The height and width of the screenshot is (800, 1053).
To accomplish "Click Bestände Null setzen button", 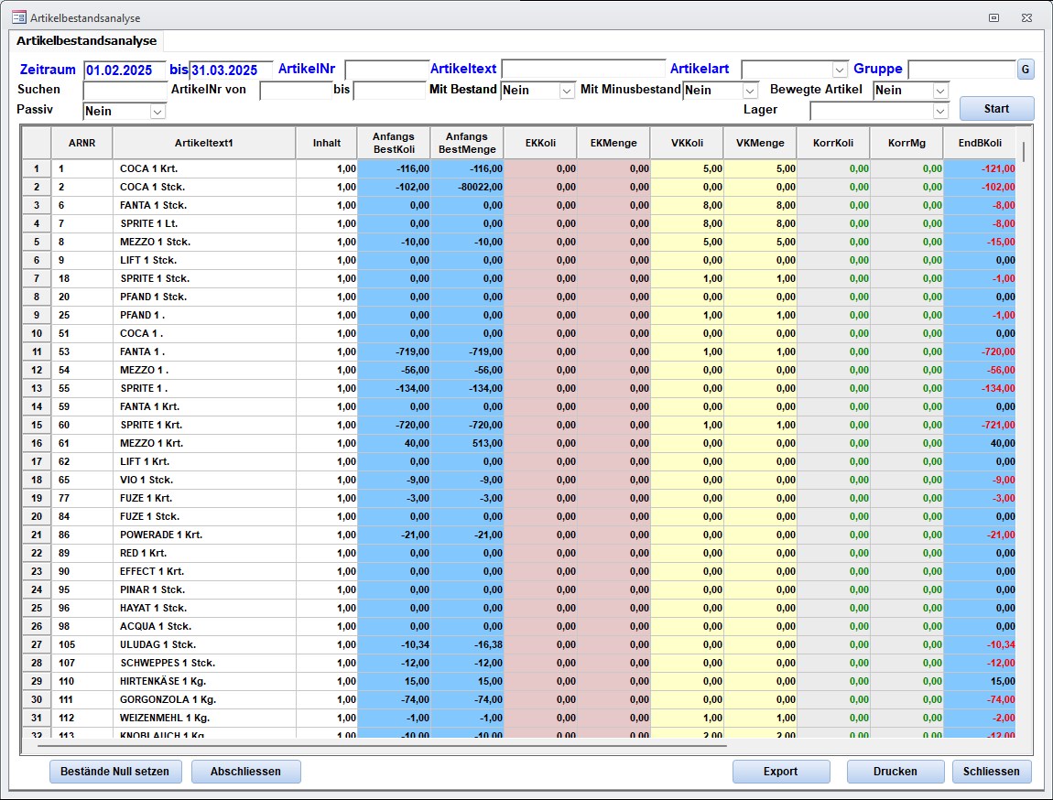I will (x=115, y=772).
